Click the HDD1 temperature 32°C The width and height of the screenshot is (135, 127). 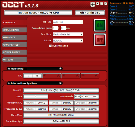coord(122,16)
